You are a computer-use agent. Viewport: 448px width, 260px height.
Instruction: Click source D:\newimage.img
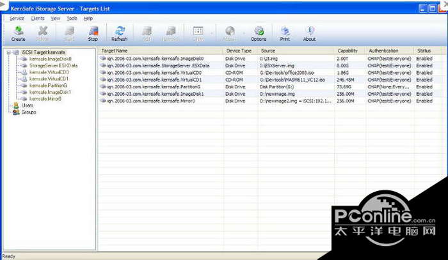277,94
